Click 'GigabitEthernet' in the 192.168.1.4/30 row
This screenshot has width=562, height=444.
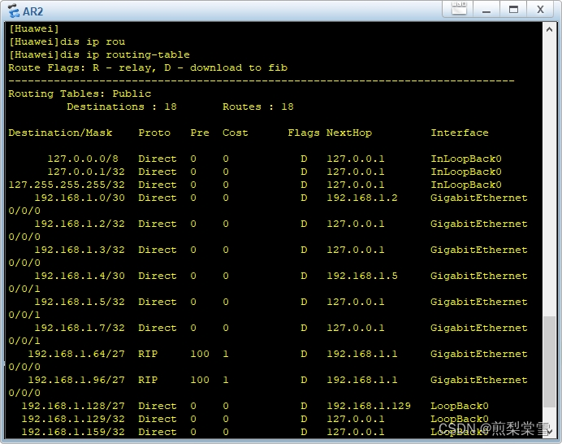point(479,276)
